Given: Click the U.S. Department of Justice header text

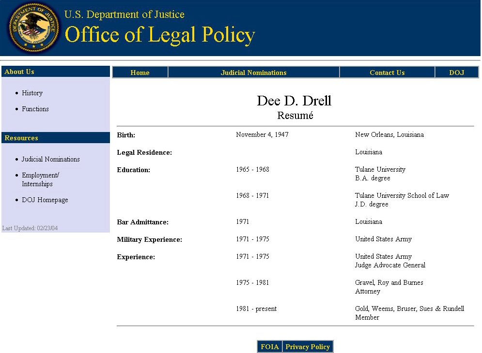Looking at the screenshot, I should 124,15.
